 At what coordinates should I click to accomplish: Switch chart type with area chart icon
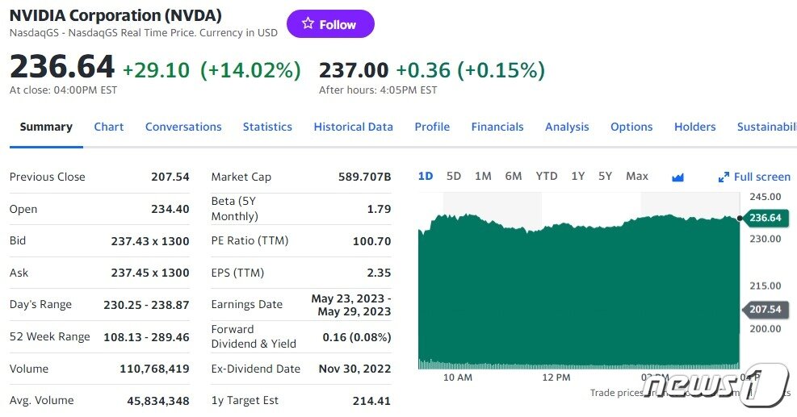click(x=677, y=177)
